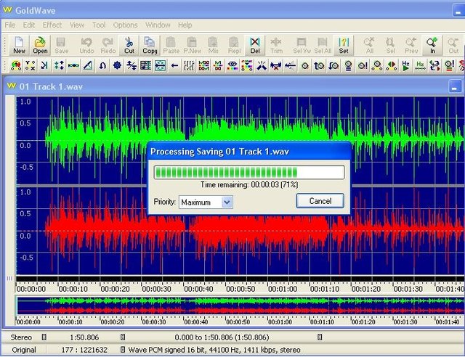Click the spectrum filter eye icon

232,65
